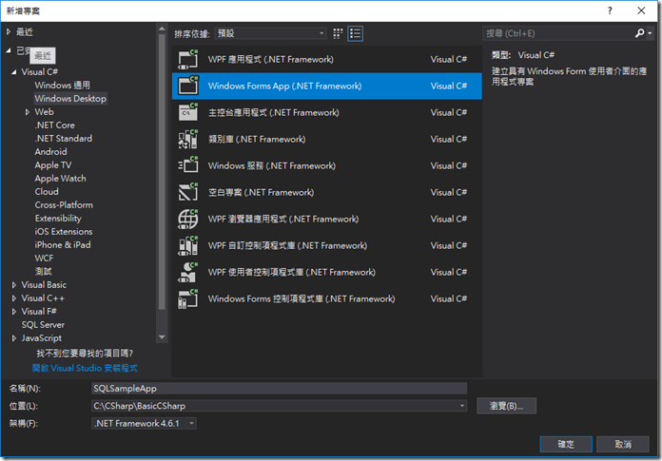This screenshot has height=461, width=662.
Task: Click the 位置 C:\CSharp\BasicCSharp field
Action: click(x=279, y=406)
